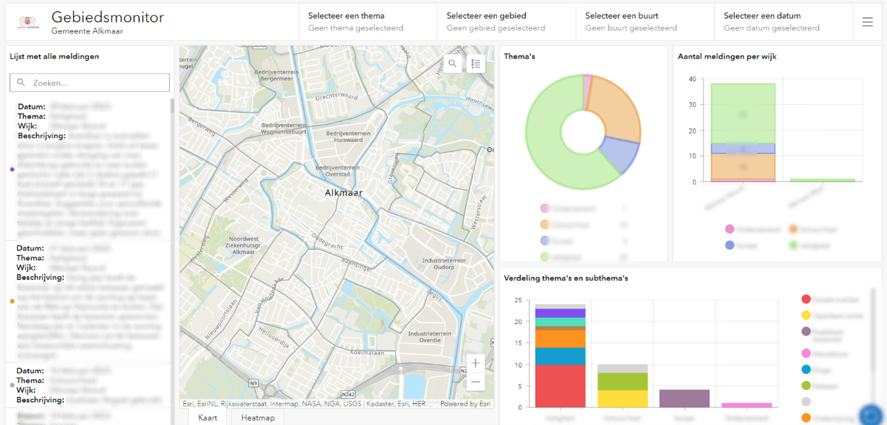887x425 pixels.
Task: Click the magnifier in the Zoeken search box
Action: [21, 82]
